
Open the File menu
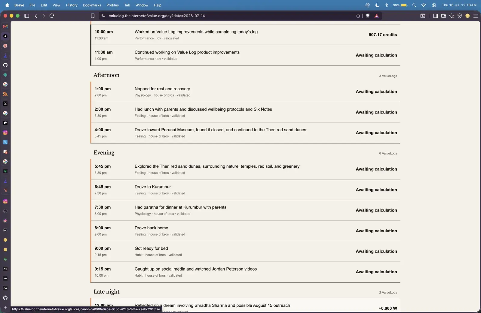32,5
